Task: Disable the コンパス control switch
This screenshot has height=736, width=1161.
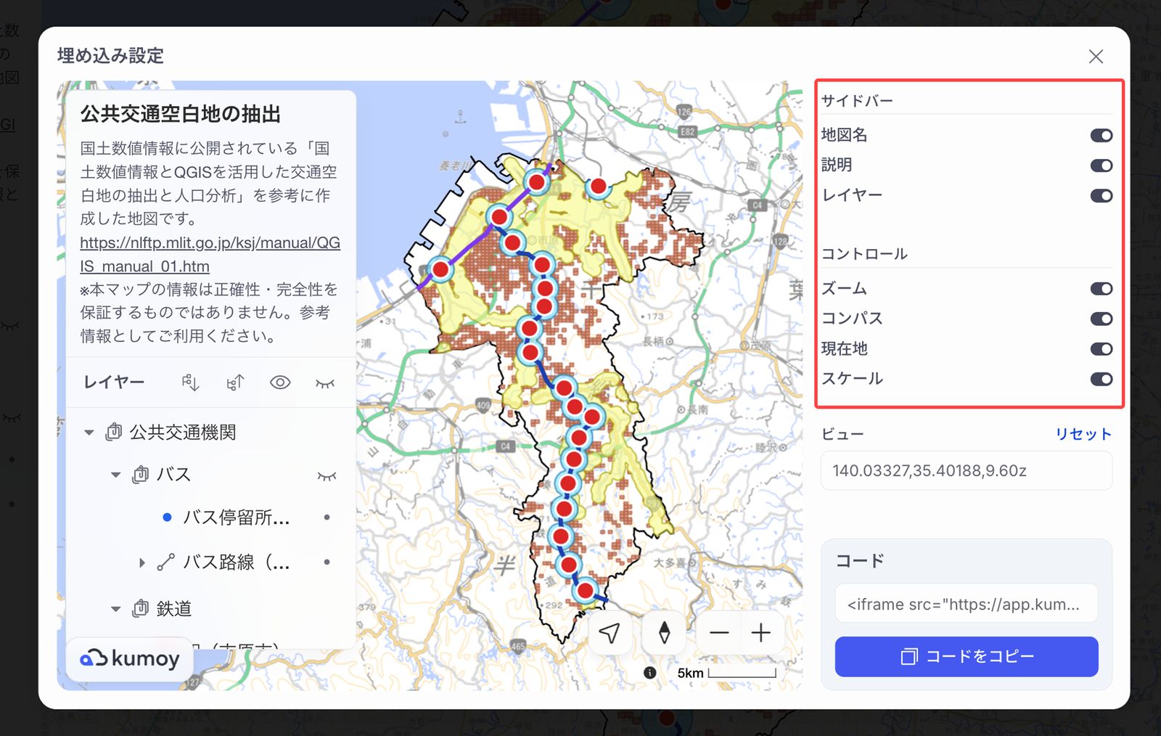Action: click(1101, 319)
